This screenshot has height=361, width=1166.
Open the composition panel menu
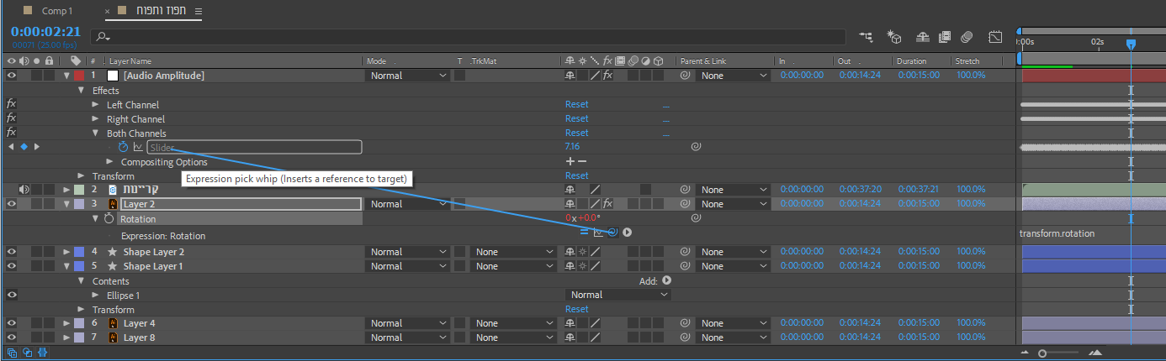(198, 11)
